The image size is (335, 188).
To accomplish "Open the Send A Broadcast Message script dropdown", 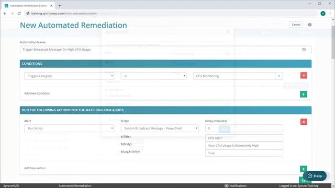I will click(x=160, y=128).
